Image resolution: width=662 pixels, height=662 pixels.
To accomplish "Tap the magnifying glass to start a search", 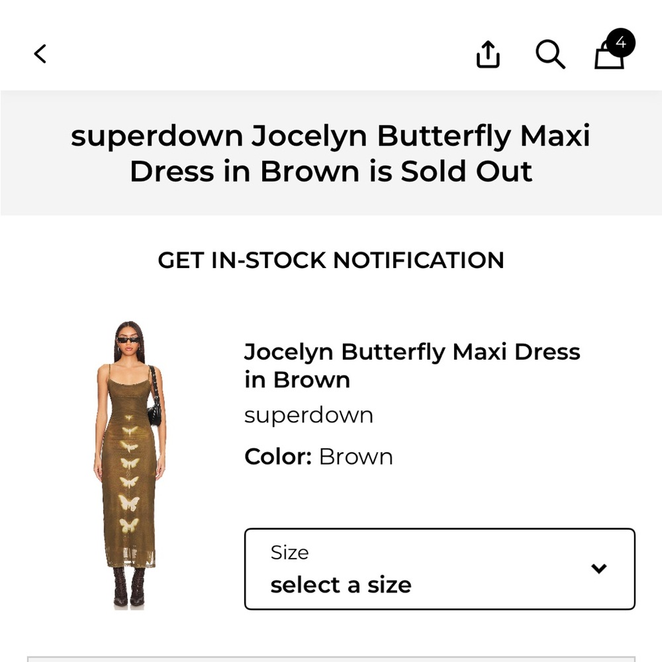I will (x=550, y=55).
